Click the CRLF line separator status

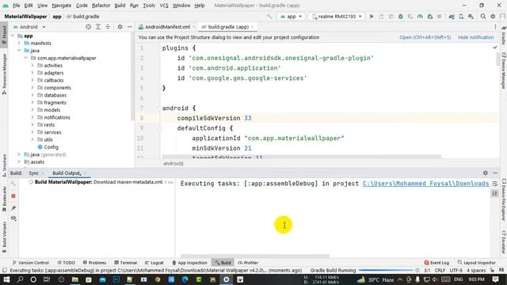pos(440,270)
